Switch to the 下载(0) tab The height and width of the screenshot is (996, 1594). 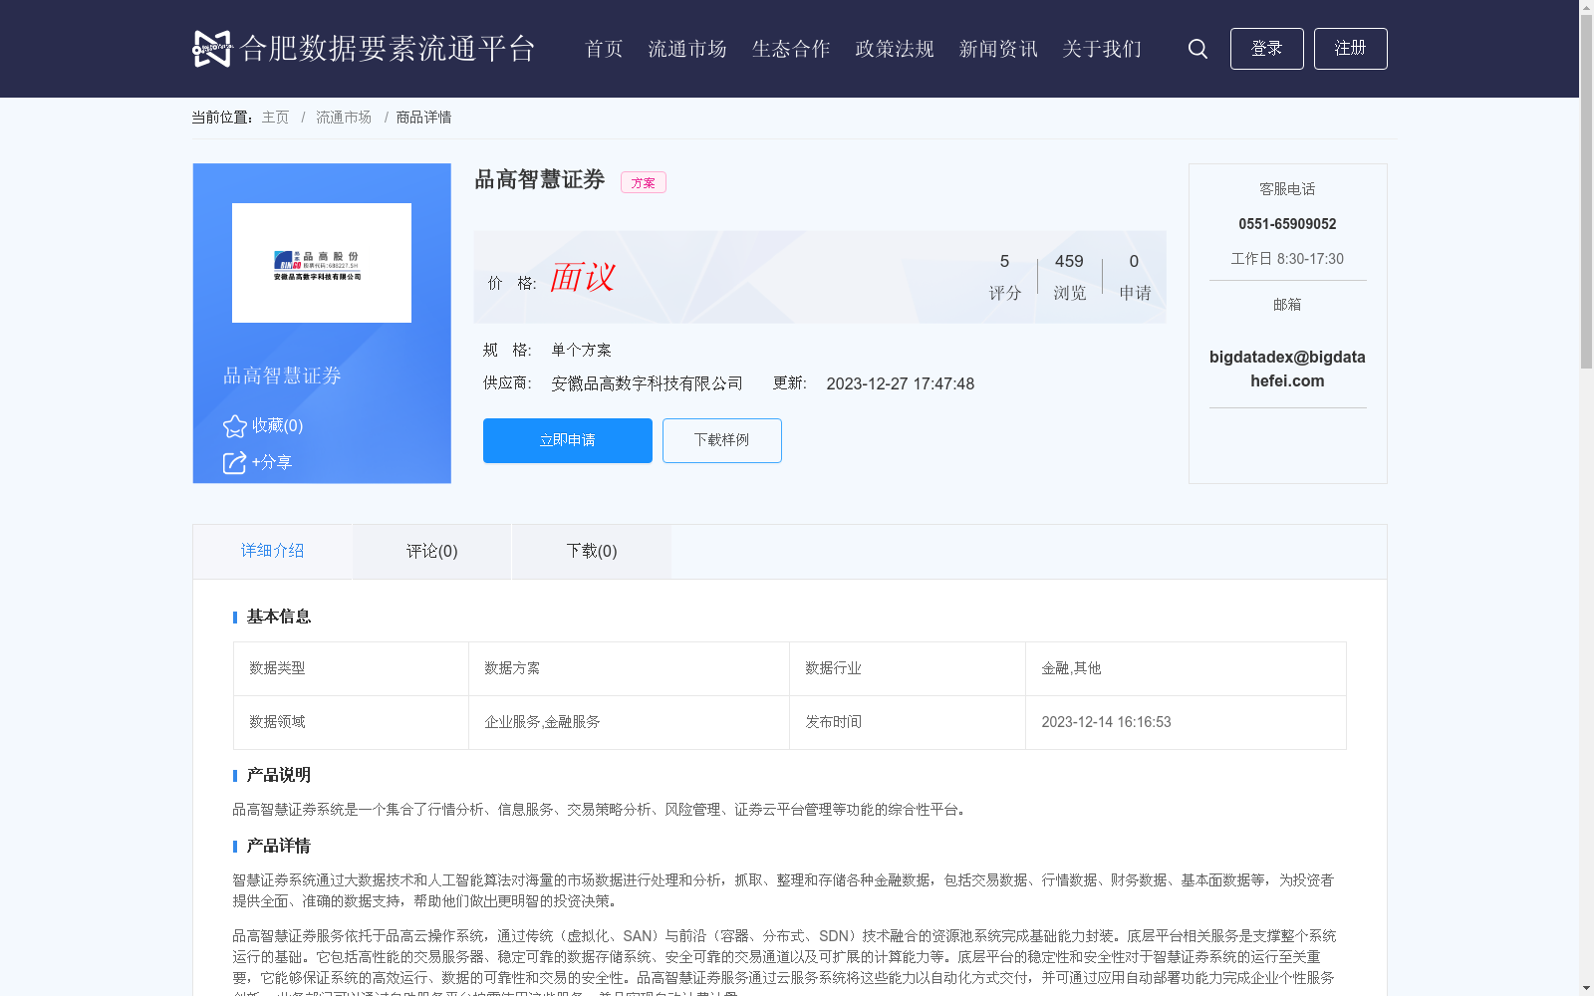point(591,551)
